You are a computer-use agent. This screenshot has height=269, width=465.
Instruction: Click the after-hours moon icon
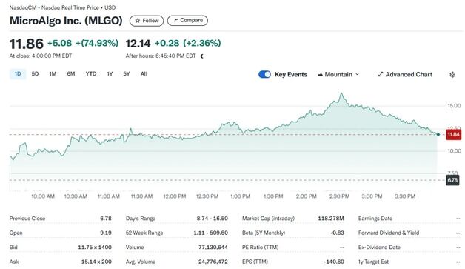pyautogui.click(x=202, y=56)
